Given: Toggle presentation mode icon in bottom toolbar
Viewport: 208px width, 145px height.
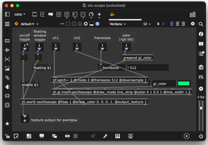Looking at the screenshot, I should 42,136.
